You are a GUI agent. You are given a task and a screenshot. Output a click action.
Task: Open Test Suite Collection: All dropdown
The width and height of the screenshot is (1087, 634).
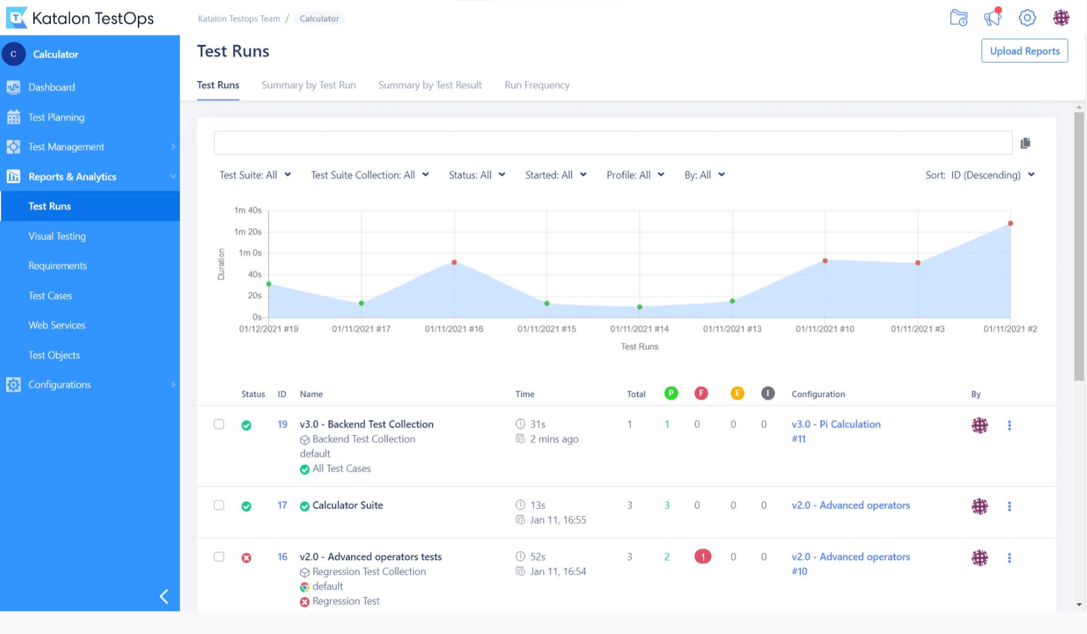coord(370,175)
